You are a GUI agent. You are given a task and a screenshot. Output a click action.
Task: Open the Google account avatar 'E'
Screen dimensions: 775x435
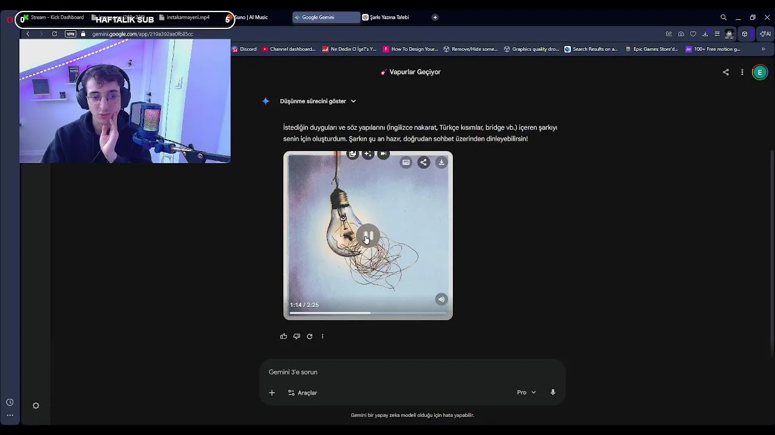(759, 72)
